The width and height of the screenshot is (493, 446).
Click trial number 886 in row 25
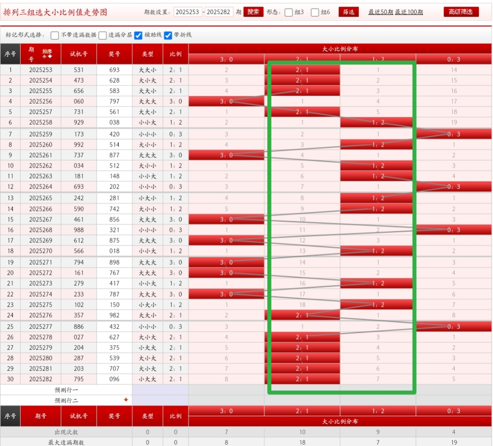pyautogui.click(x=79, y=327)
